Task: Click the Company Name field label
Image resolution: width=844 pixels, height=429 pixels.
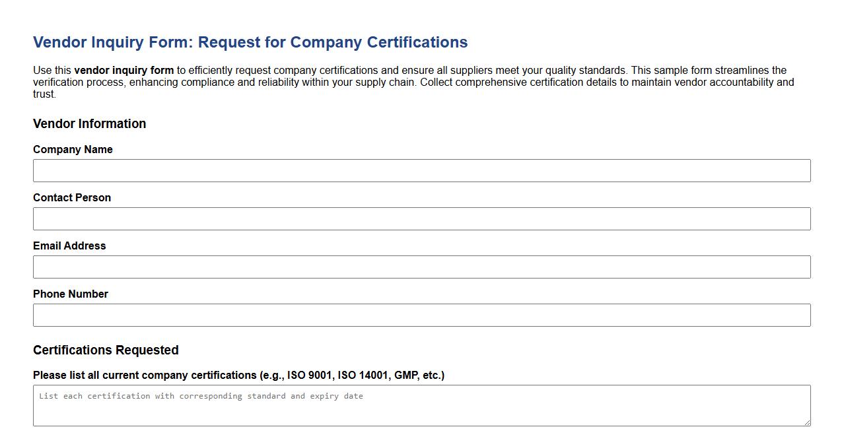Action: pyautogui.click(x=73, y=149)
